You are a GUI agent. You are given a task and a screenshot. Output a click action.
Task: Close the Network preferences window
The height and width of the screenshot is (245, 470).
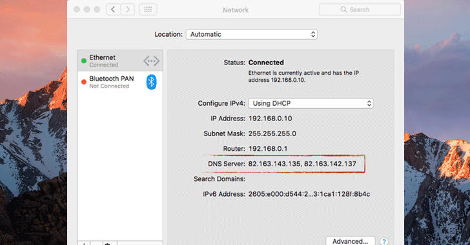pos(77,10)
